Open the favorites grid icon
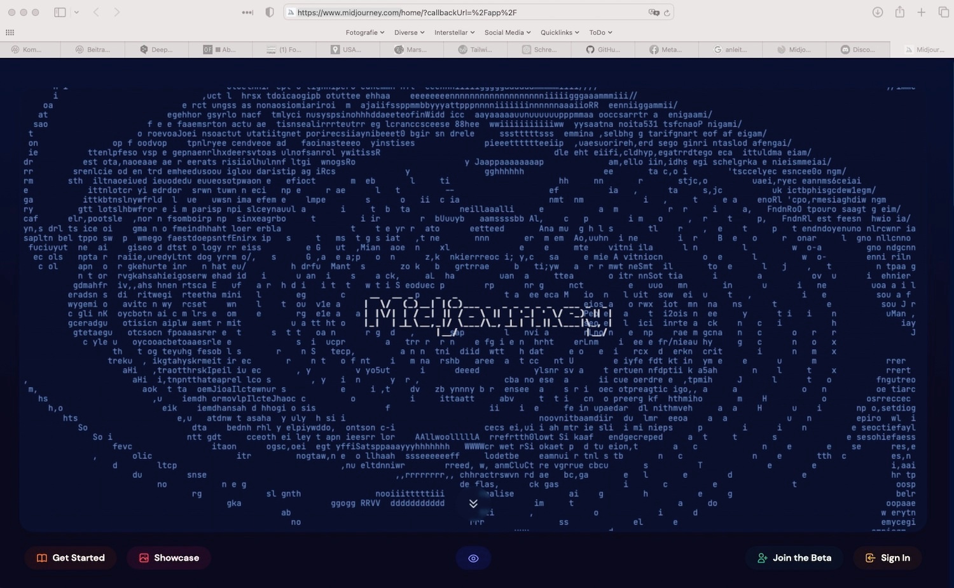Viewport: 954px width, 588px height. point(10,32)
